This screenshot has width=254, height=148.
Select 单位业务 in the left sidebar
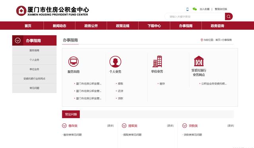[x=35, y=69]
